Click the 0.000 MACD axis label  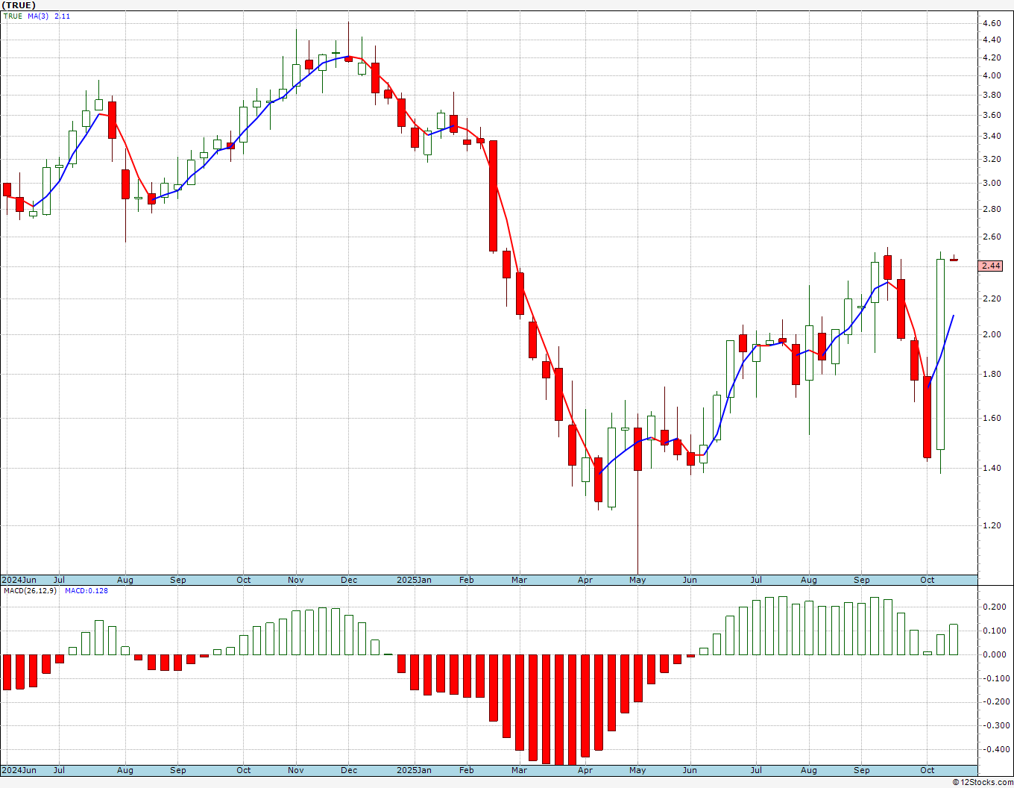point(995,654)
